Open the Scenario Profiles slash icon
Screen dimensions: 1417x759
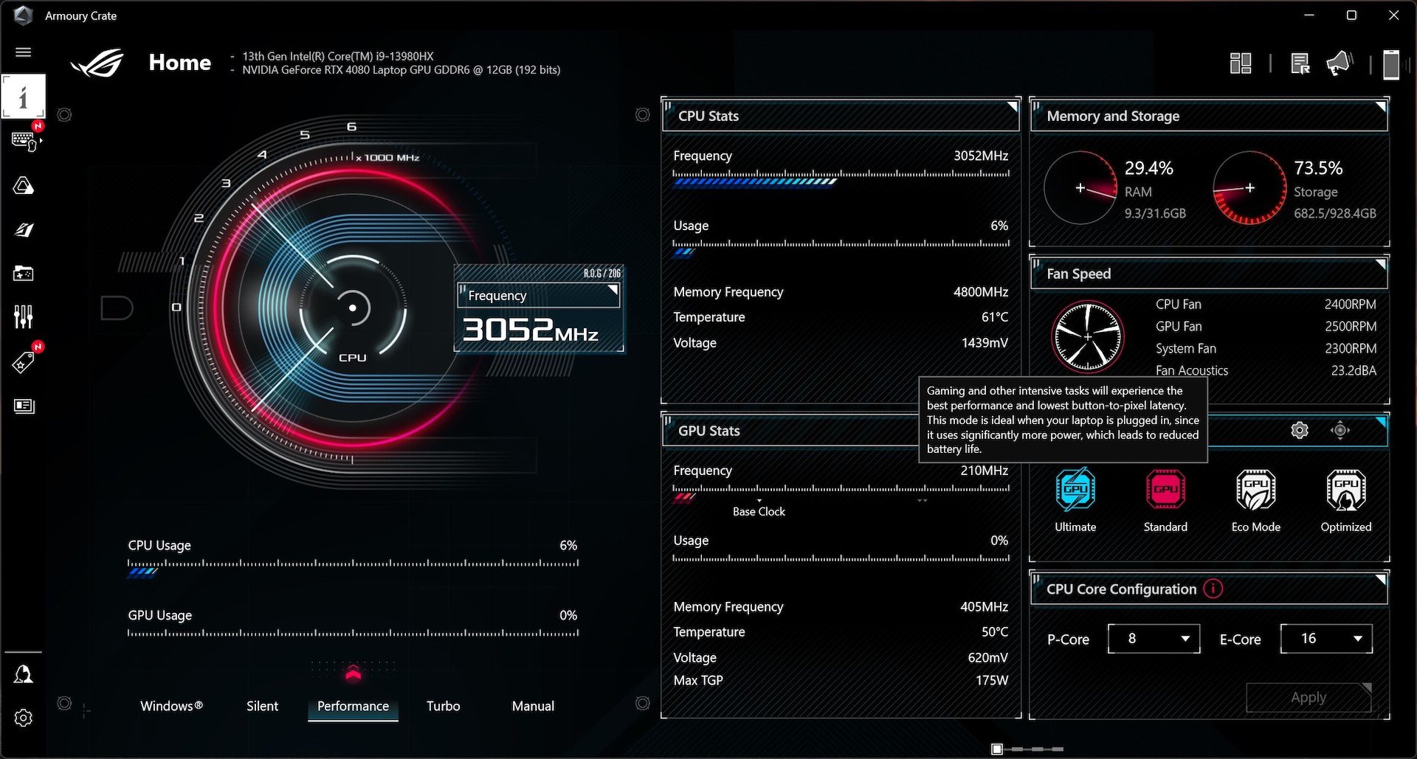pos(24,229)
